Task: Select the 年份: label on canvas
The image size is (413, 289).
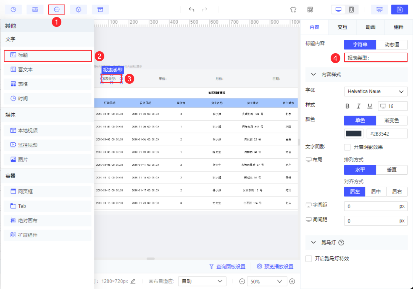Action: tap(163, 78)
